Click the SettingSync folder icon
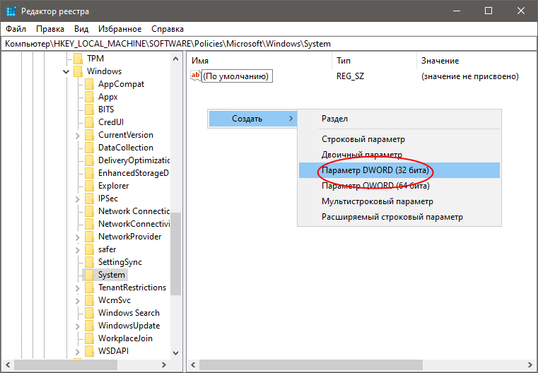 (89, 262)
